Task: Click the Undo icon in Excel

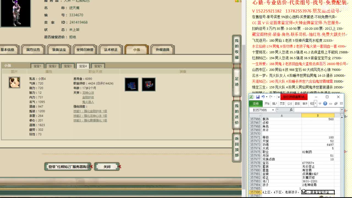Action: 263,97
